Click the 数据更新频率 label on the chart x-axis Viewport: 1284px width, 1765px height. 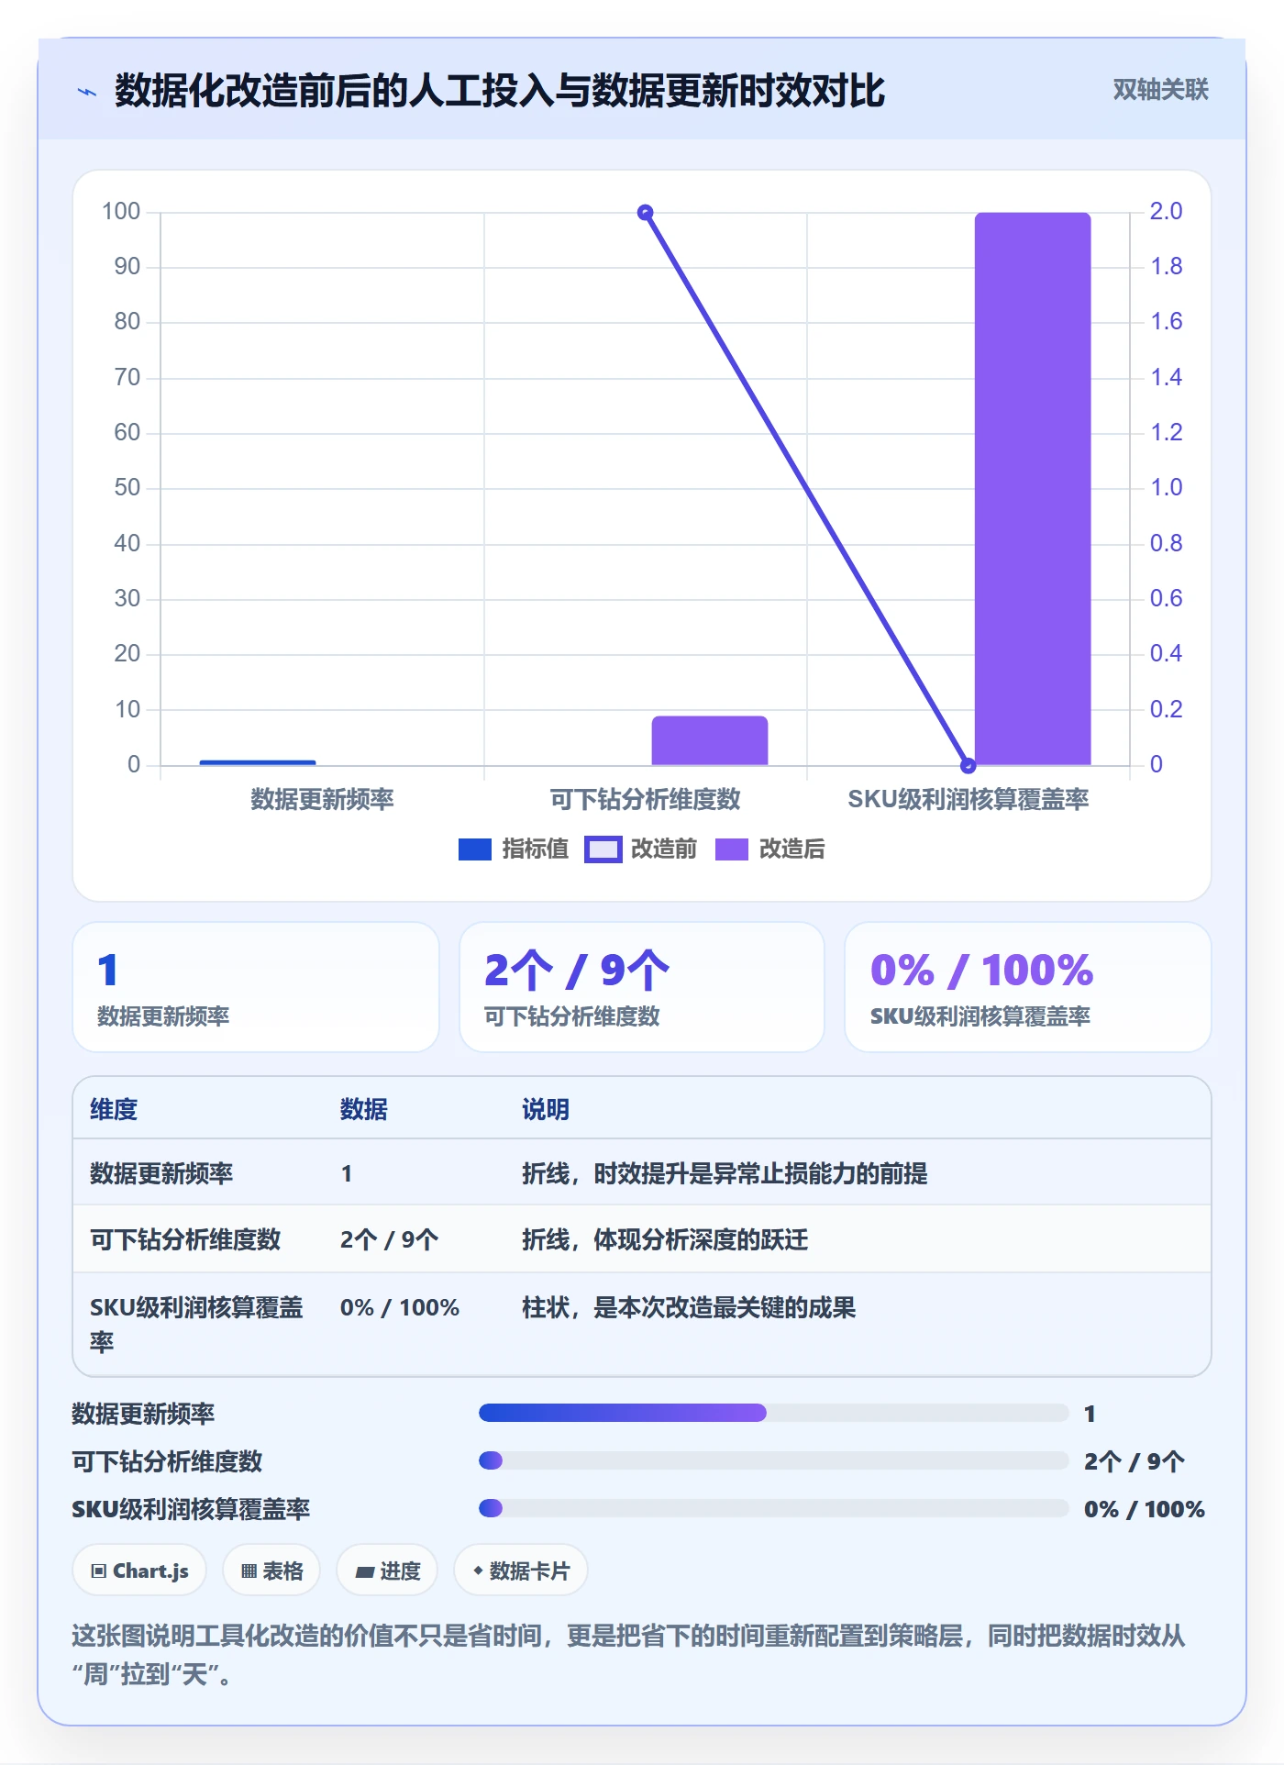pos(323,799)
